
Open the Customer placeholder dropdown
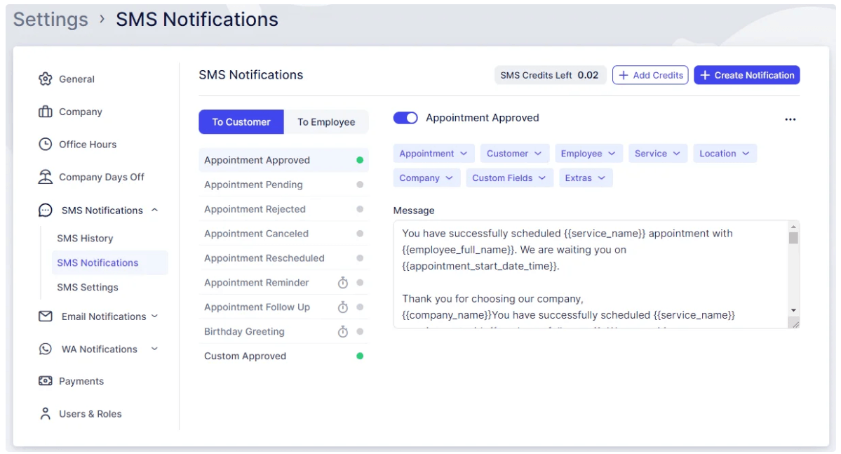(x=514, y=154)
